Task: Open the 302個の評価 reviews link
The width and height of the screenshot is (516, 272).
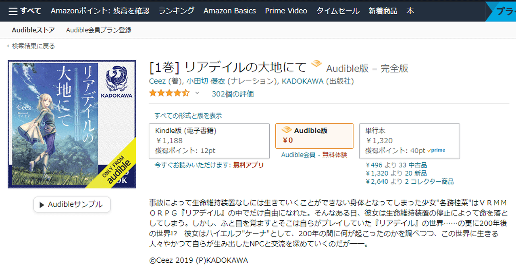Action: click(x=233, y=94)
